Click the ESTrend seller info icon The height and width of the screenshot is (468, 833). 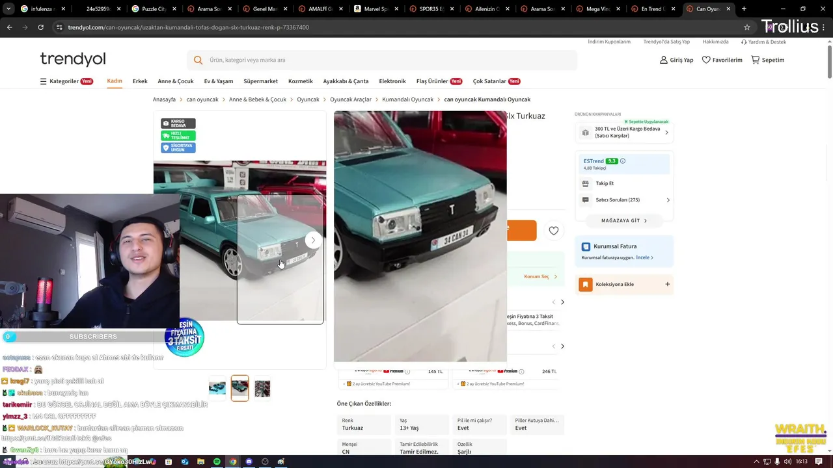pos(623,161)
